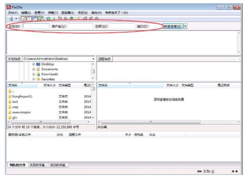This screenshot has height=179, width=248.
Task: Expand the Downloads tree node
Action: point(34,74)
